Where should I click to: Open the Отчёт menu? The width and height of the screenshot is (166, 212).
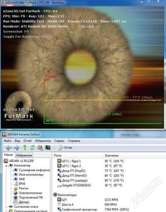(27, 141)
